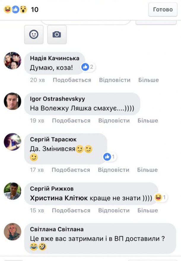The height and width of the screenshot is (261, 181).
Task: Open like count on Сергій Тарасюк comment
Action: pyautogui.click(x=109, y=157)
